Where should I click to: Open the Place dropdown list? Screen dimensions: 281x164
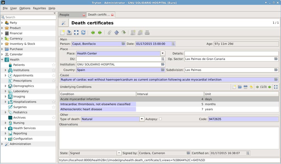pos(163,53)
